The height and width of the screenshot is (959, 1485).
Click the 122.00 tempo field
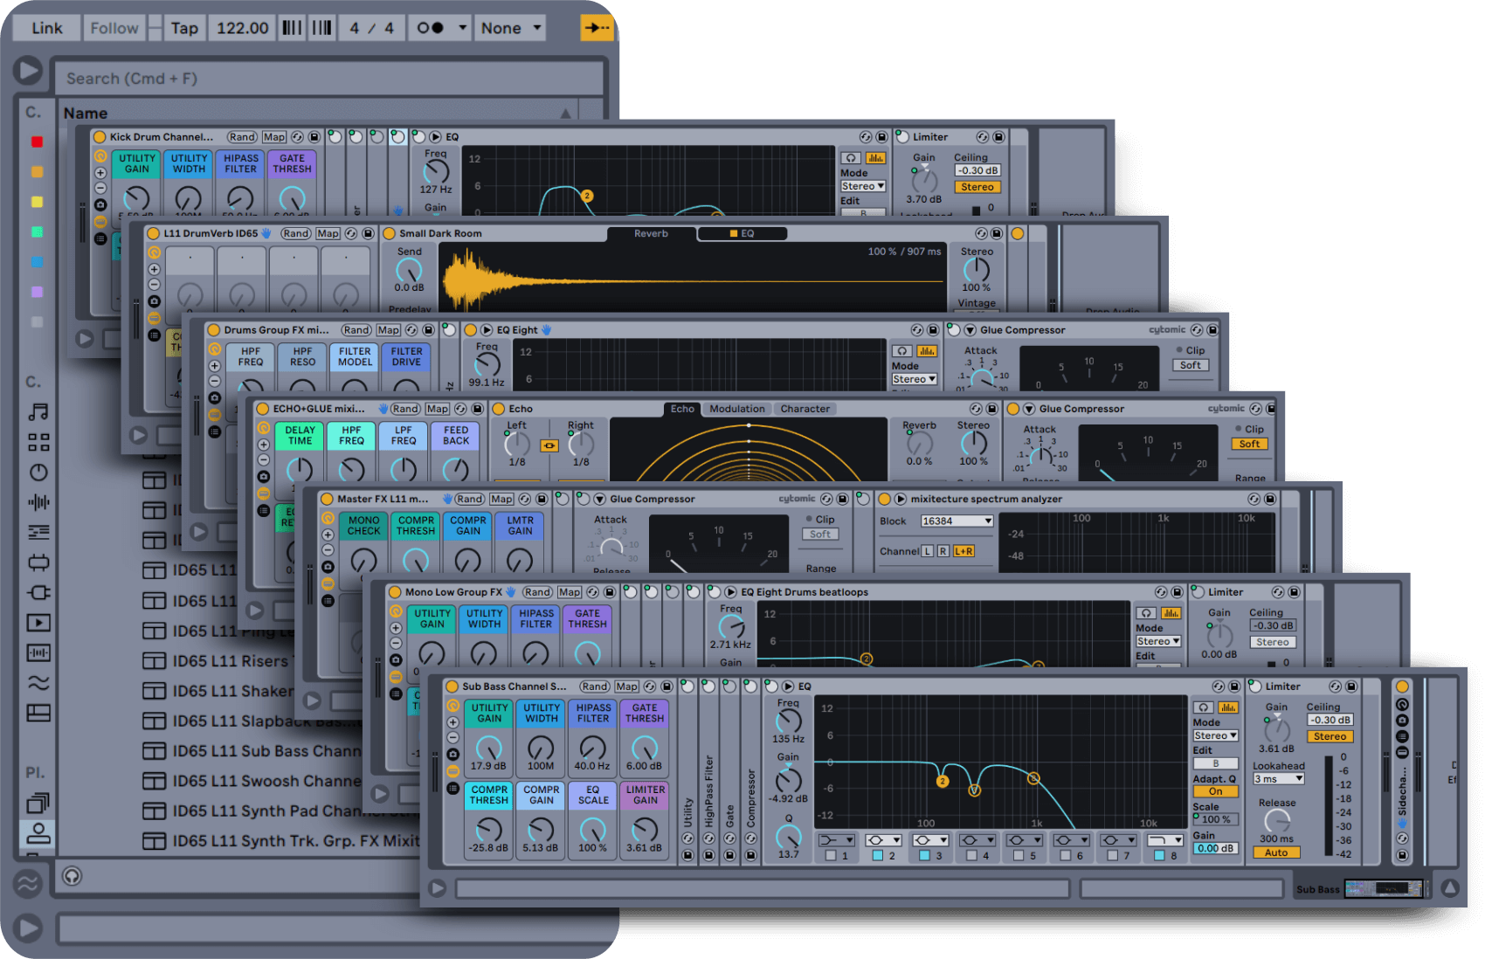243,28
